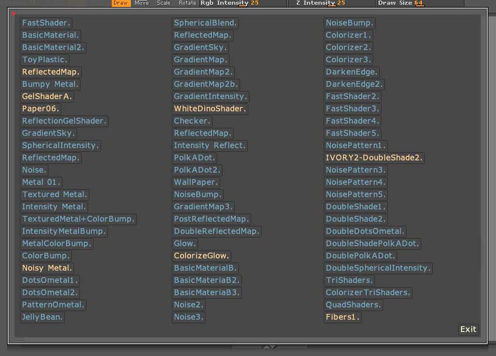Enable Scale mode in top bar
The width and height of the screenshot is (496, 356).
[x=164, y=3]
